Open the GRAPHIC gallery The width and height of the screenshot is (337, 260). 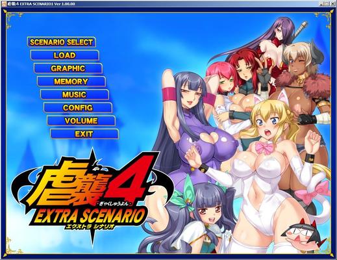pyautogui.click(x=68, y=68)
